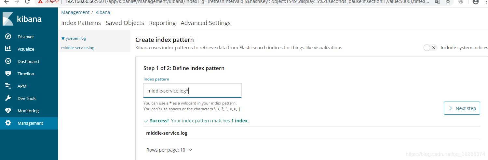Click the Kibana logo
The width and height of the screenshot is (488, 160).
[x=22, y=19]
